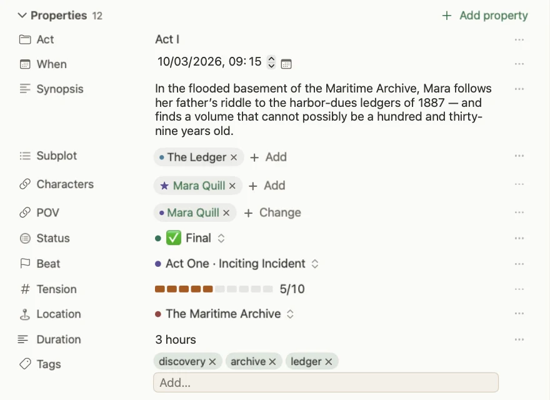
Task: Click the POV link icon
Action: point(25,212)
